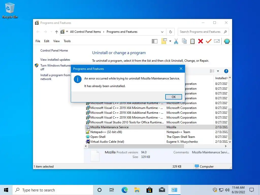Click the Control Panel taskbar button

click(174, 190)
